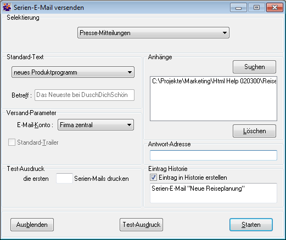Toggle the Standard-Trailer checkbox
Viewport: 286px width, 240px height.
(12, 142)
